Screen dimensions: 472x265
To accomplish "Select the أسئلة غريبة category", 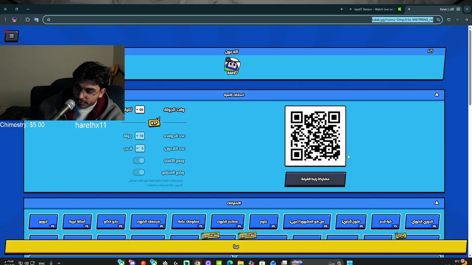I will click(77, 222).
